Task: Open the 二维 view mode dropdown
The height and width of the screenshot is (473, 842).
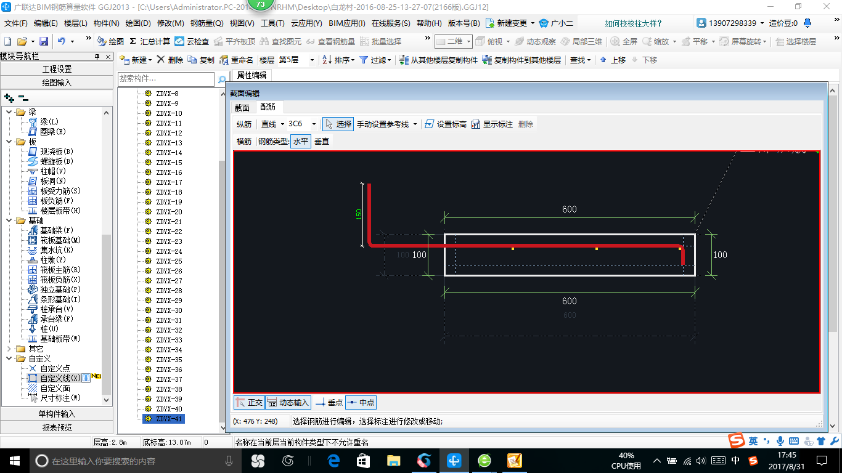Action: point(468,41)
